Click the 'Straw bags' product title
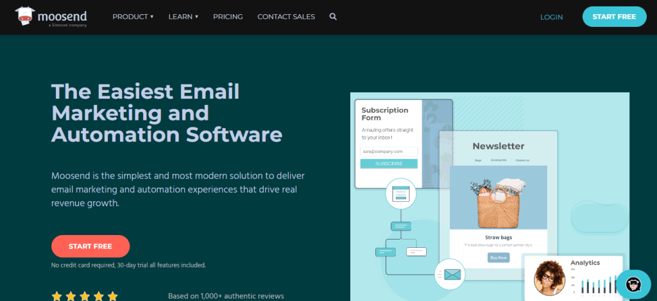This screenshot has width=657, height=301. (x=498, y=238)
